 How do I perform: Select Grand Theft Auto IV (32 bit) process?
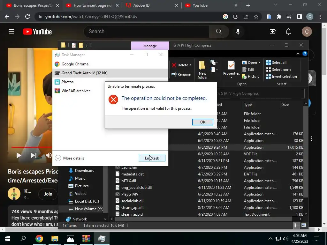pyautogui.click(x=110, y=73)
